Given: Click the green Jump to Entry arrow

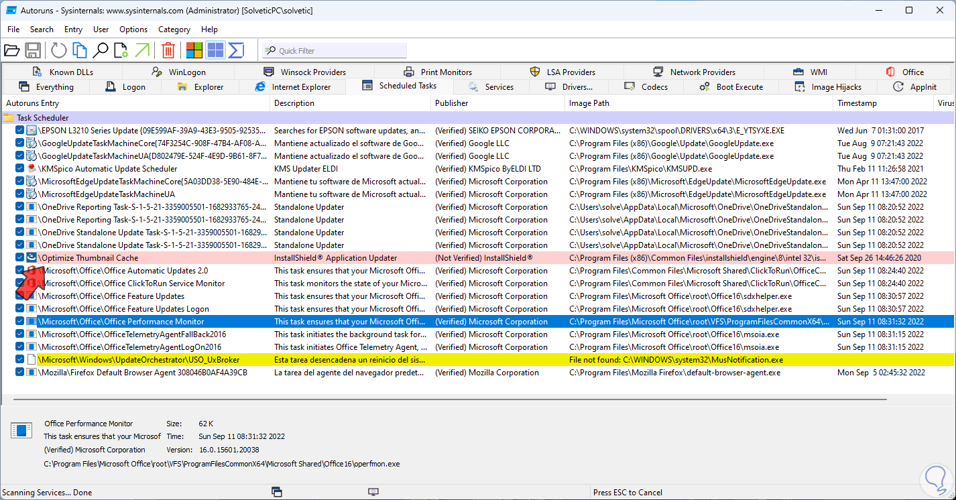Looking at the screenshot, I should [142, 50].
